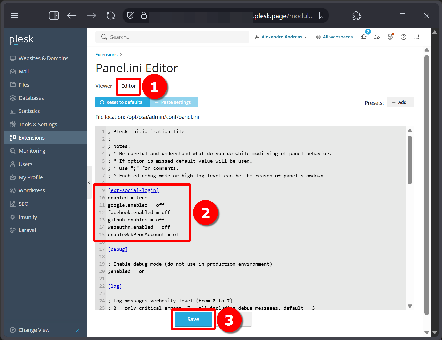Open browser extensions puzzle icon
Screen dimensions: 442x340
tap(357, 16)
